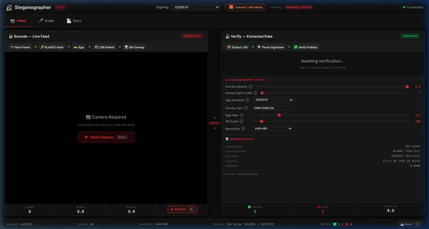Click the Record button
The width and height of the screenshot is (429, 229).
pos(182,209)
